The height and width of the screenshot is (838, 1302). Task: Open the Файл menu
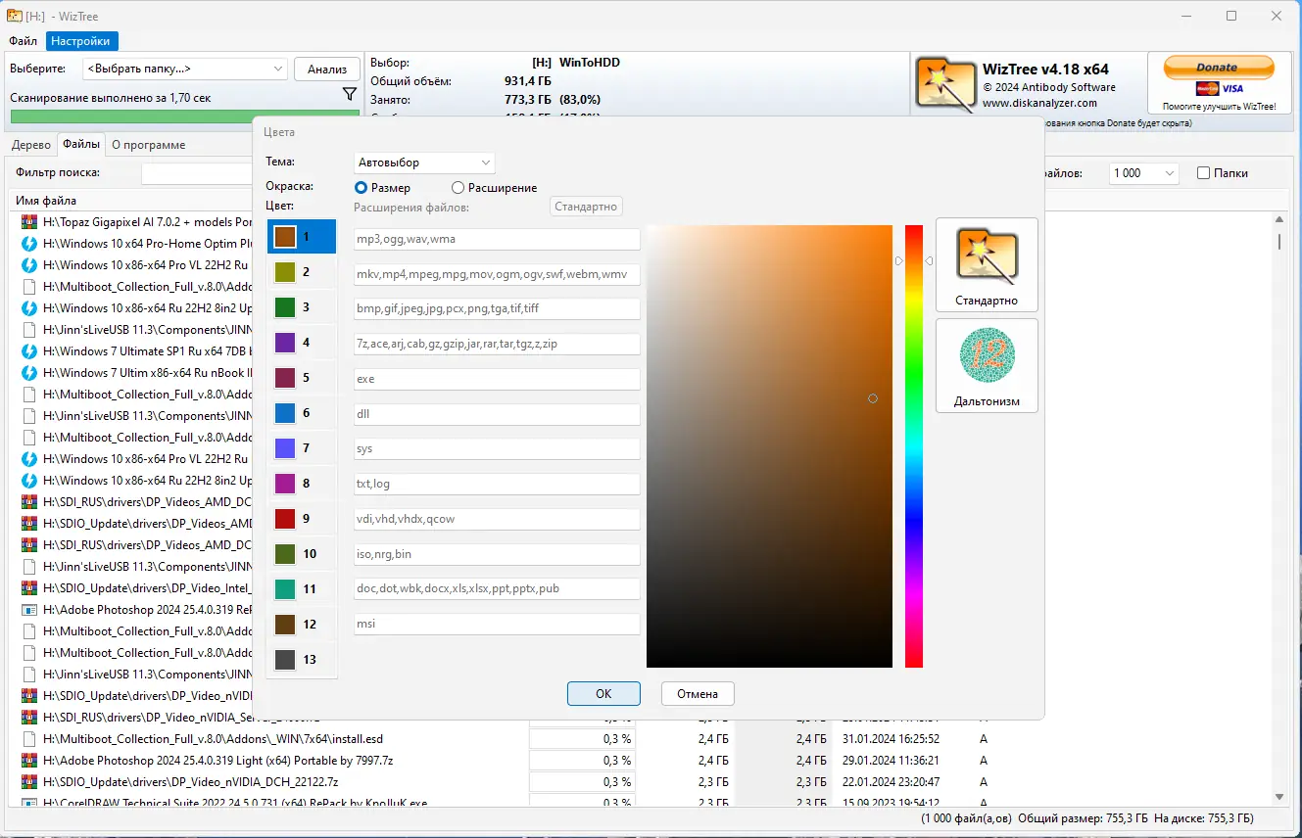24,41
